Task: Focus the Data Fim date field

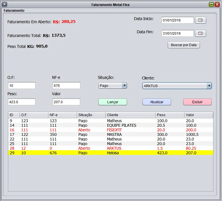Action: tap(178, 33)
